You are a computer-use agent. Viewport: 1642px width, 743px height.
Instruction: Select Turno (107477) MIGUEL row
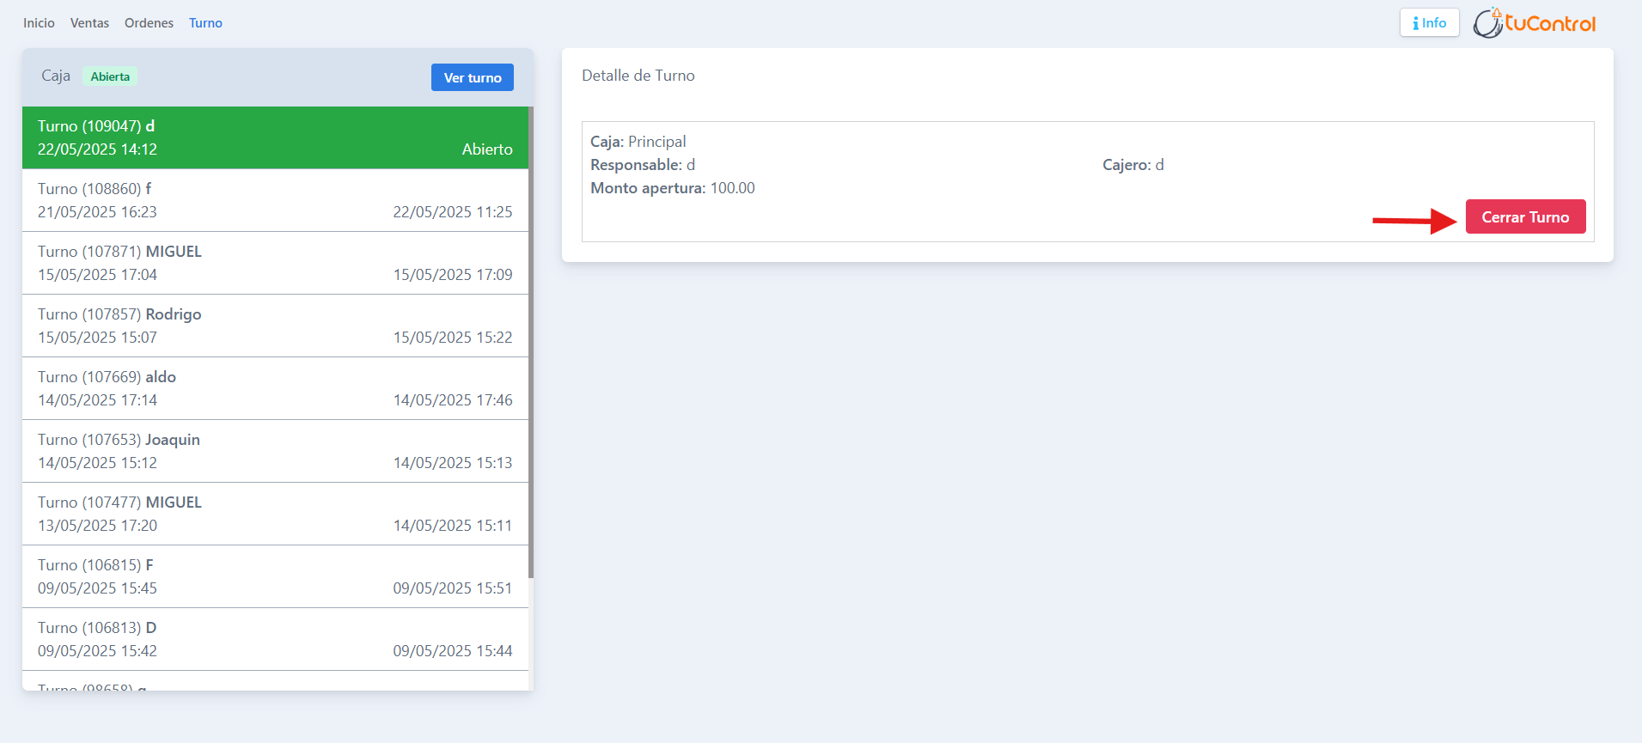coord(275,514)
